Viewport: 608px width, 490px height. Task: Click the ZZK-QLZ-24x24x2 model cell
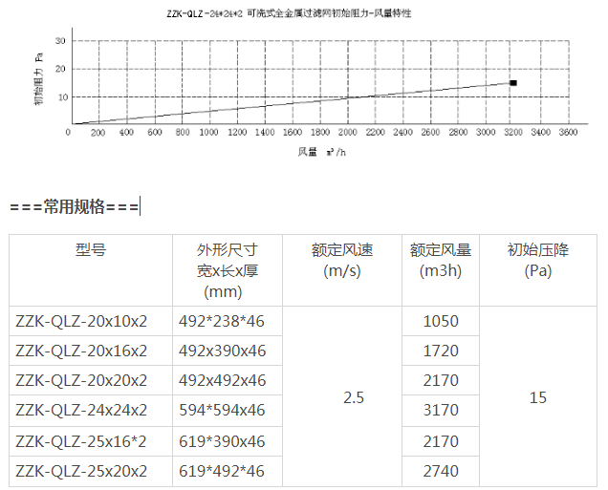pos(81,410)
